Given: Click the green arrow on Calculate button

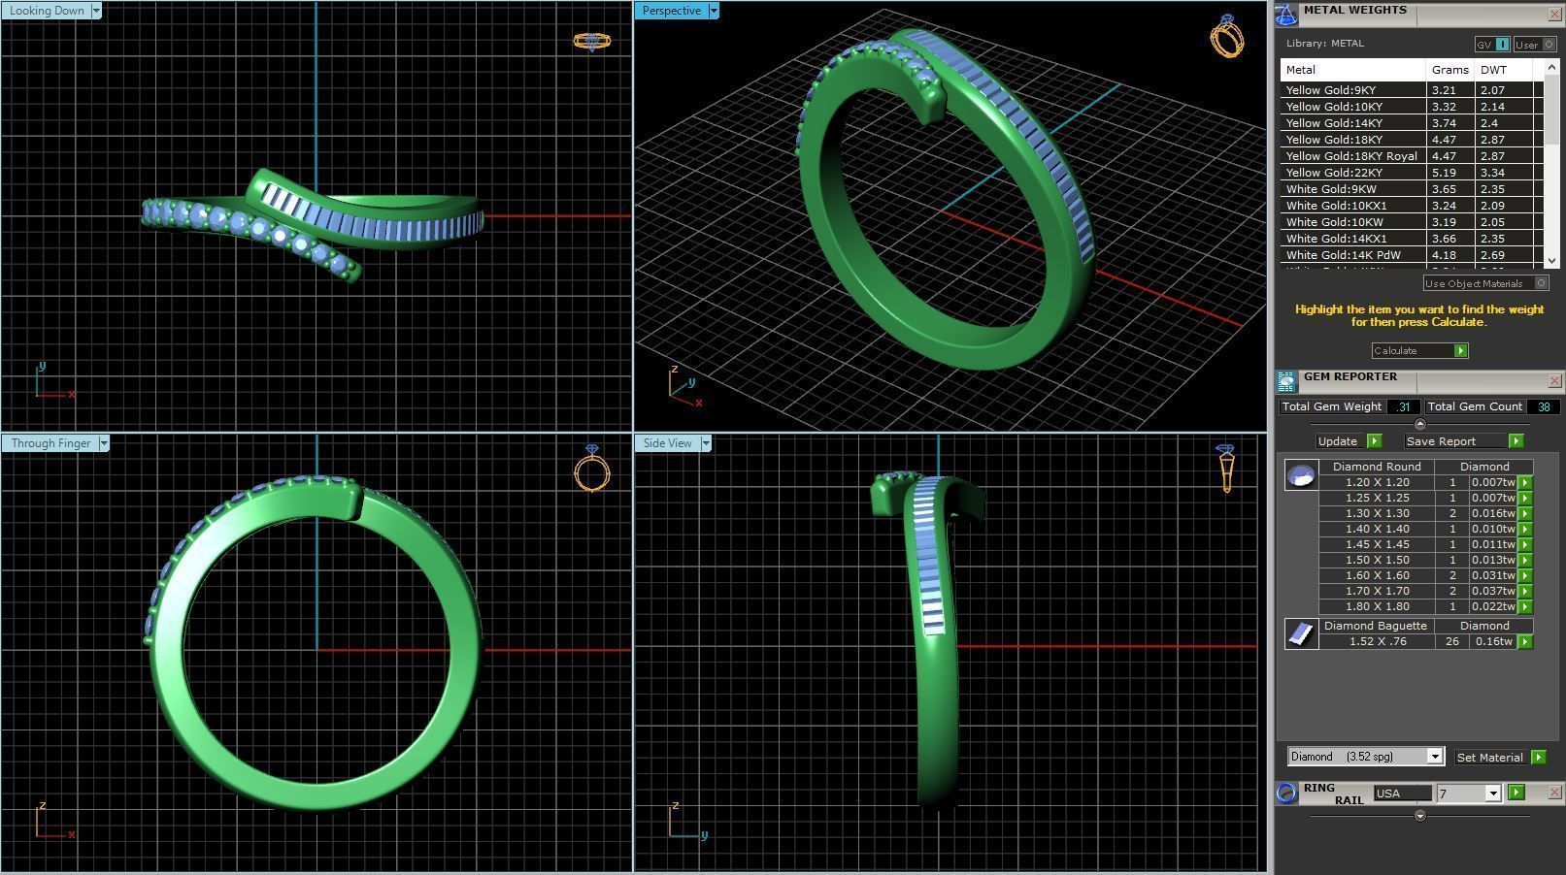Looking at the screenshot, I should pyautogui.click(x=1460, y=350).
